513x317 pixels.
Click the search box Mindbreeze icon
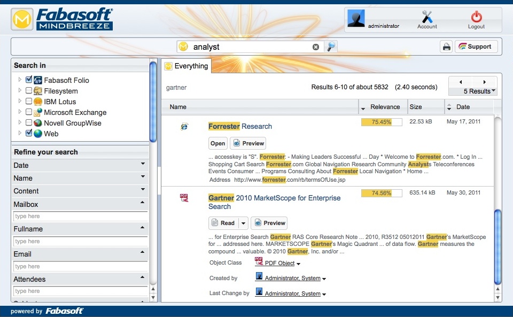point(183,47)
